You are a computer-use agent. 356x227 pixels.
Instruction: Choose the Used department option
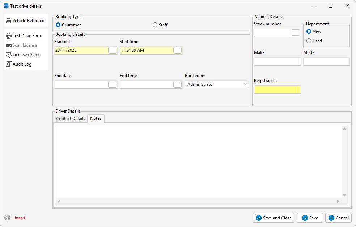point(309,41)
